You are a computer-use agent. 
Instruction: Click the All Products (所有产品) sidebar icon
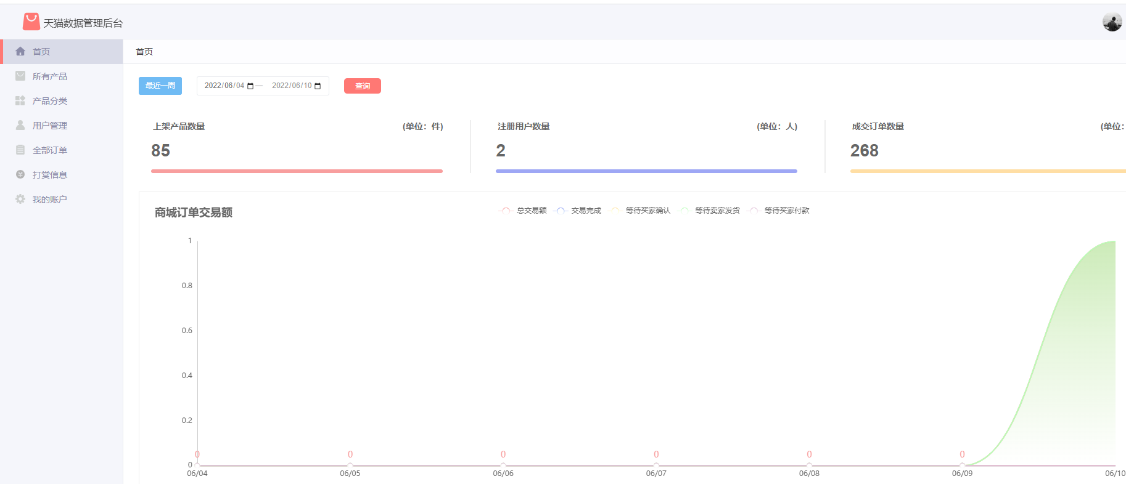[x=20, y=76]
